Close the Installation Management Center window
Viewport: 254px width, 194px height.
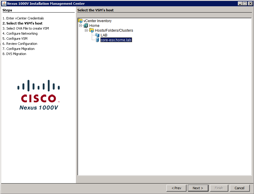[250, 3]
